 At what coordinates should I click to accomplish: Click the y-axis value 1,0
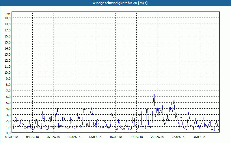pos(8,127)
